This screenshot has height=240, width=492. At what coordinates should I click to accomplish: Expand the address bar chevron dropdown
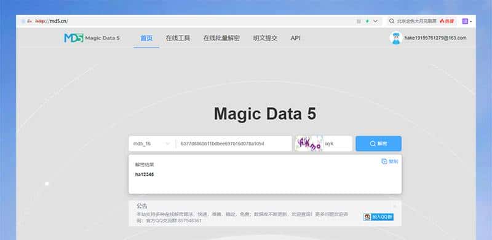[375, 21]
